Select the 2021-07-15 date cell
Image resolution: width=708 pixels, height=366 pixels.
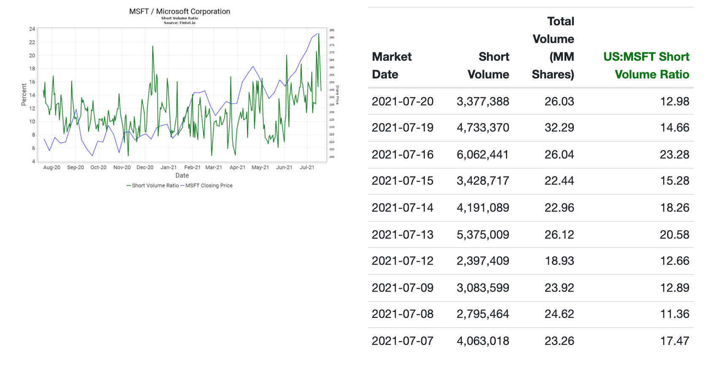click(x=403, y=180)
